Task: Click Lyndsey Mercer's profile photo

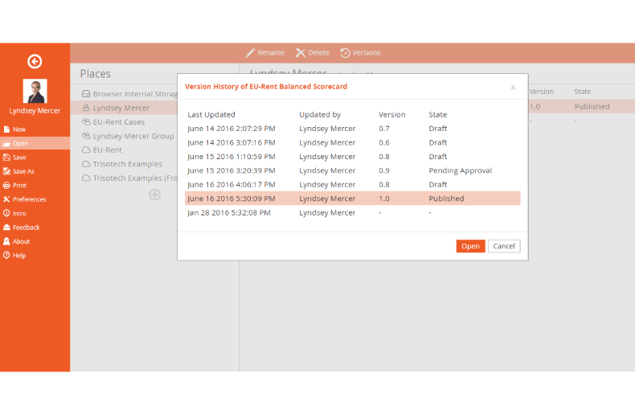Action: [x=35, y=91]
